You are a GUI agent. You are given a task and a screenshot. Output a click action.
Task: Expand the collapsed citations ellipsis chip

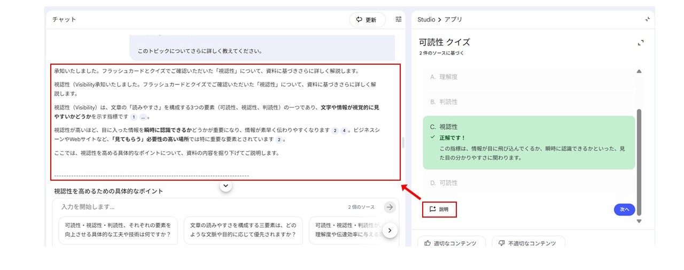tap(143, 118)
